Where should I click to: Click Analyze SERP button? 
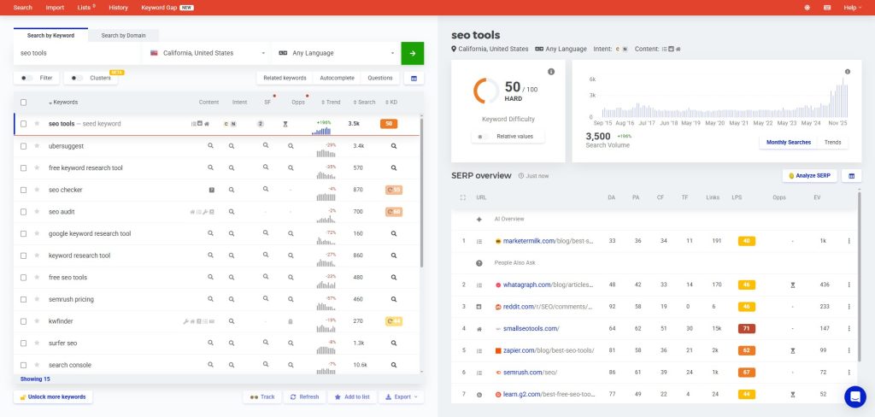click(810, 176)
